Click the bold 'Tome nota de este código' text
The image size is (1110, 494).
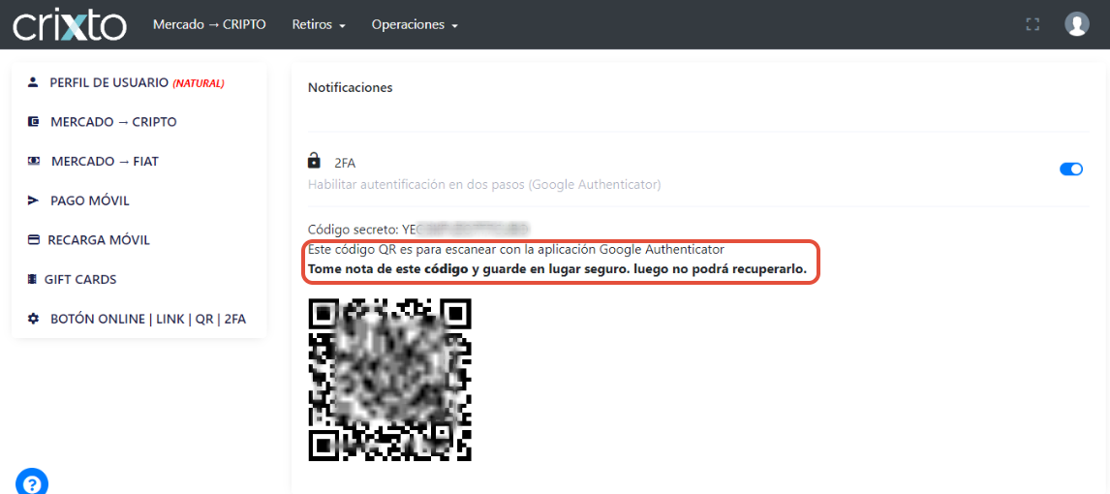click(x=556, y=269)
